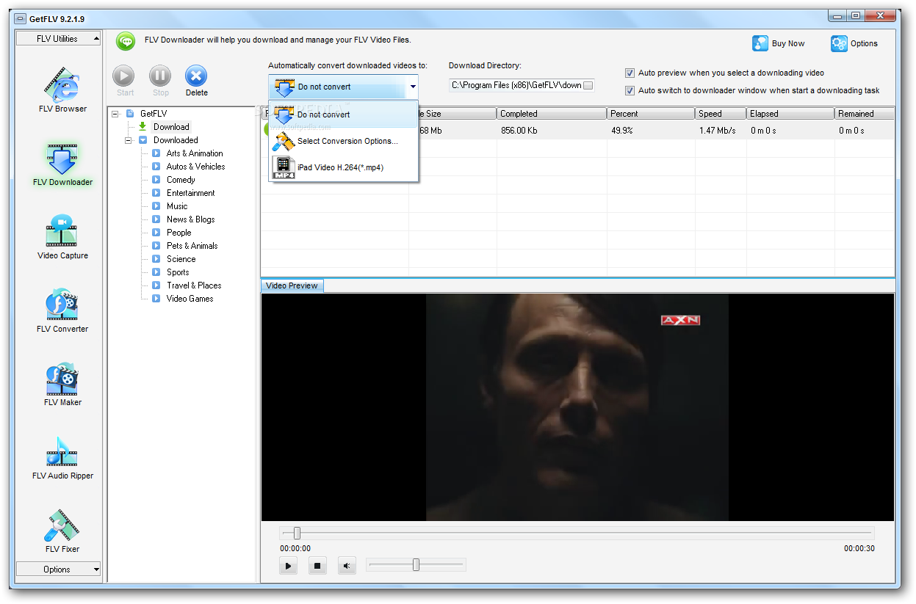Open the Options settings
916x604 pixels.
pos(854,43)
